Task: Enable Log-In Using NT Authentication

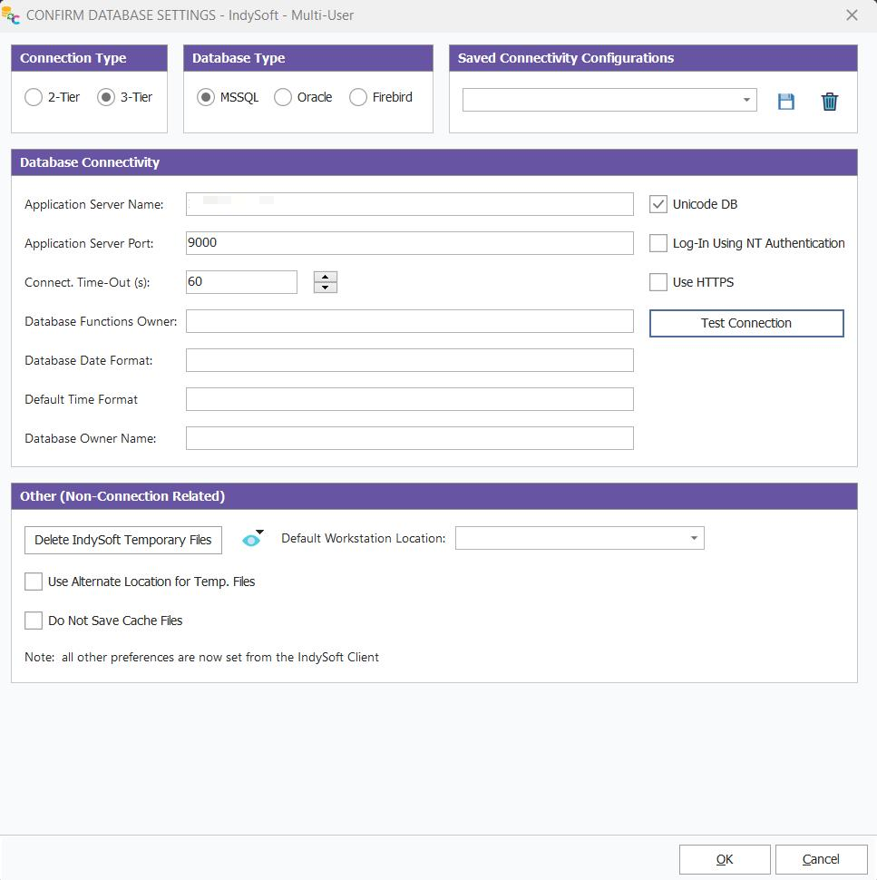Action: (x=658, y=243)
